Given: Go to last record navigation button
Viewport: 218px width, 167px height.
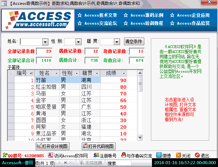Looking at the screenshot, I should tap(66, 162).
